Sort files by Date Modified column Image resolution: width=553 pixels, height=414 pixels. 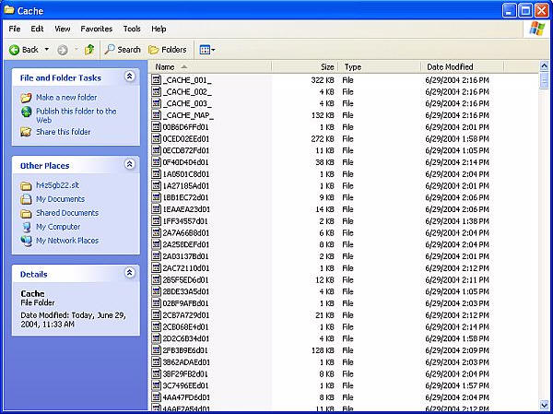[x=449, y=66]
